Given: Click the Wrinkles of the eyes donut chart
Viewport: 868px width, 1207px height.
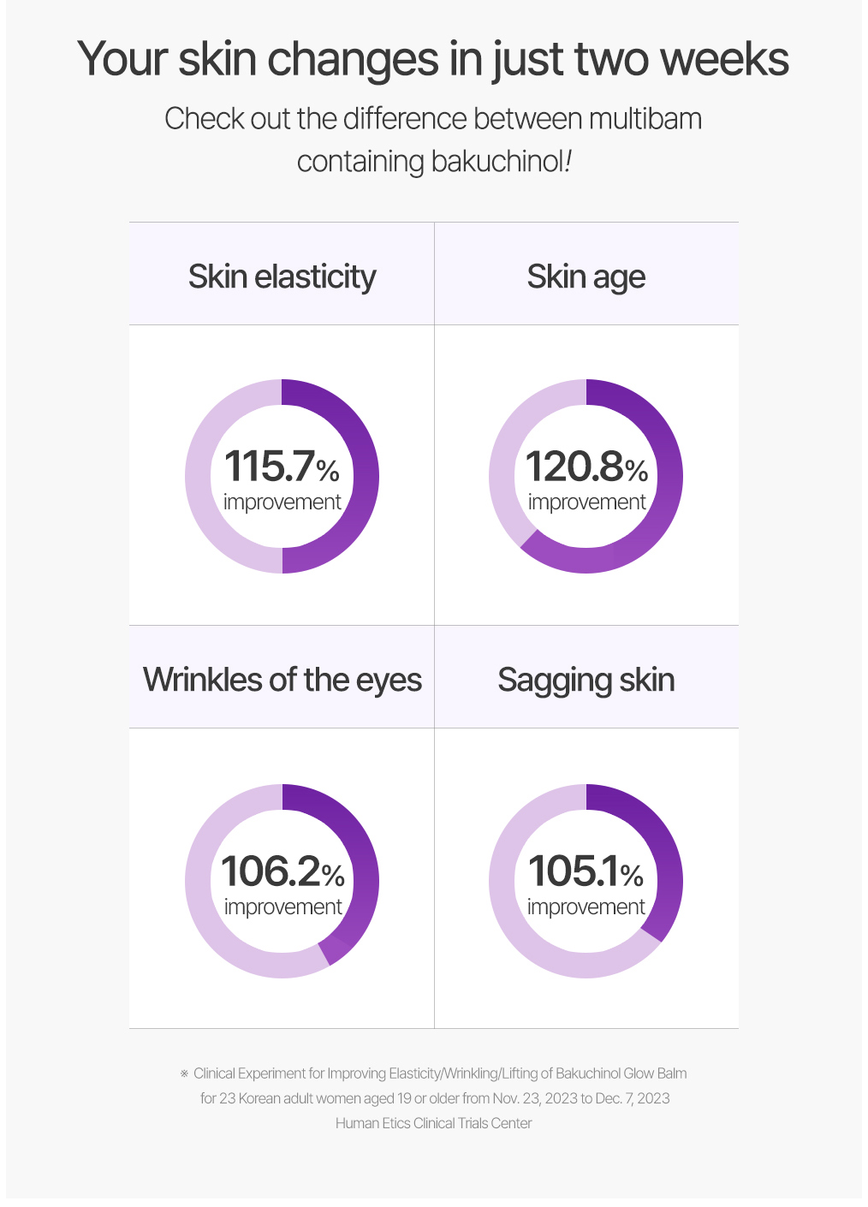Looking at the screenshot, I should pyautogui.click(x=282, y=881).
